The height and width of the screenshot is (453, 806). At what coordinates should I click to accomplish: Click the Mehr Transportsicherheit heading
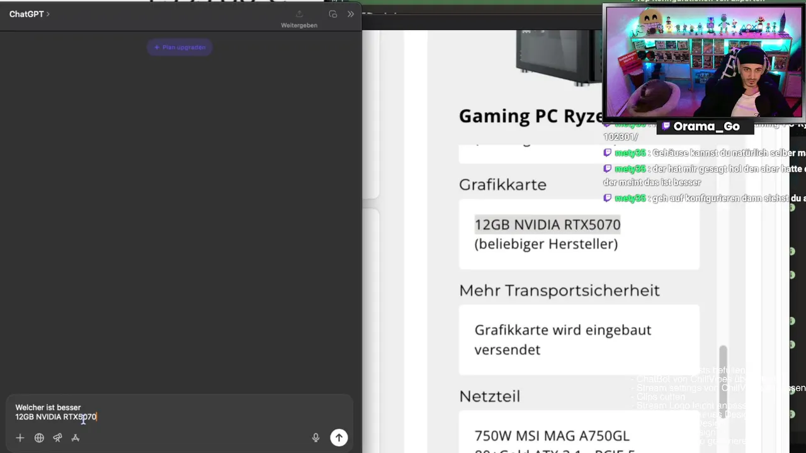point(559,290)
